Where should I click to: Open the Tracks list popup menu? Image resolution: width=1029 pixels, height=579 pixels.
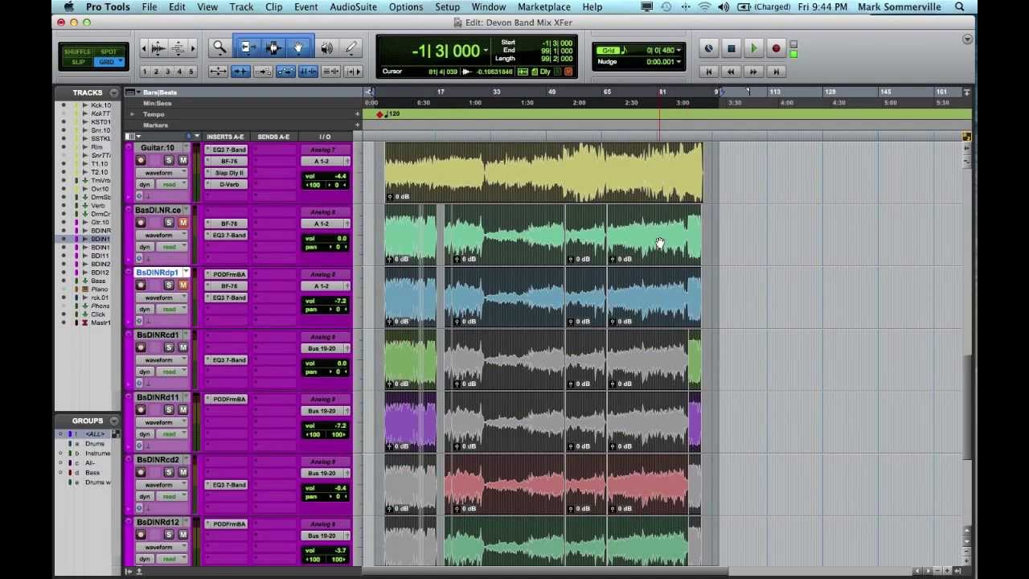(x=114, y=92)
